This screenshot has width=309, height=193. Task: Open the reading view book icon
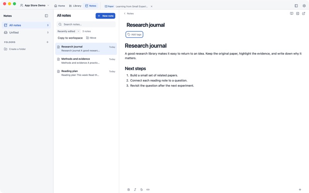[292, 14]
